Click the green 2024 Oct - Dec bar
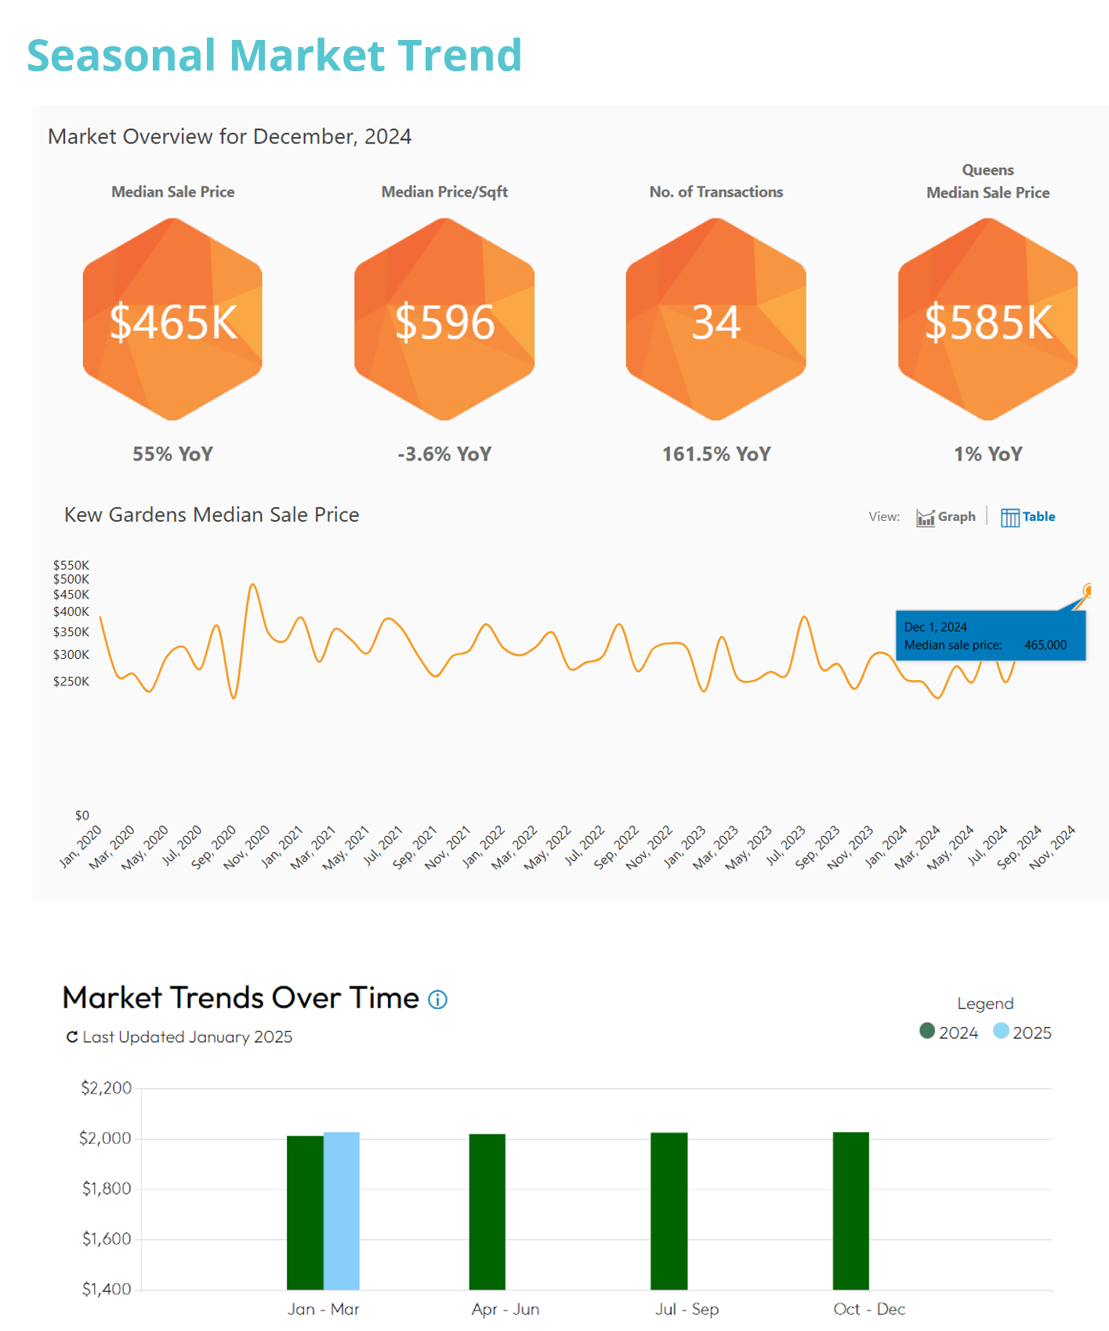 850,1210
